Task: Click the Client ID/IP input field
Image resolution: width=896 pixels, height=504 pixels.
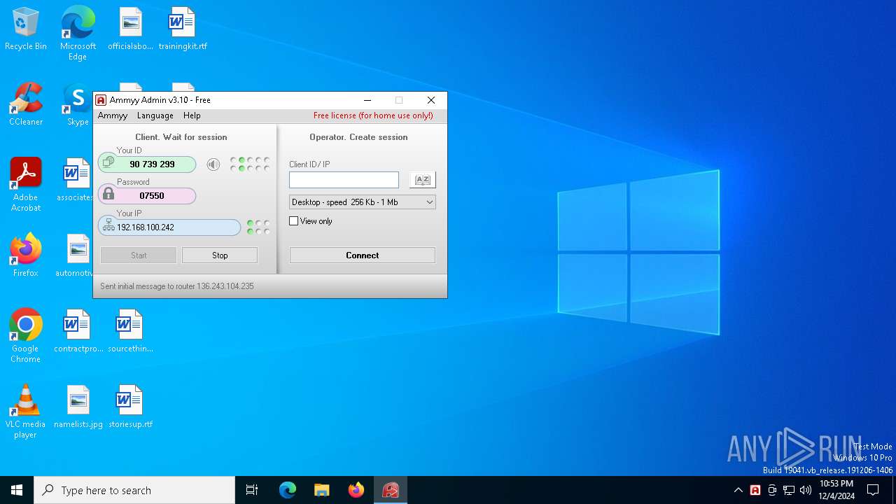Action: point(344,180)
